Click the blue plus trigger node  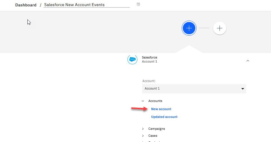189,28
